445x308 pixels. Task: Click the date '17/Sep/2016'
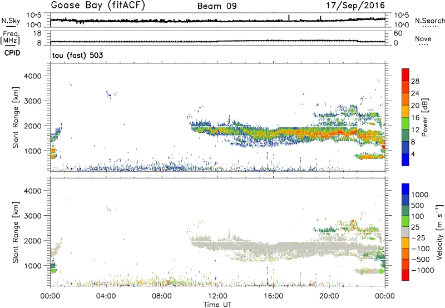[355, 6]
